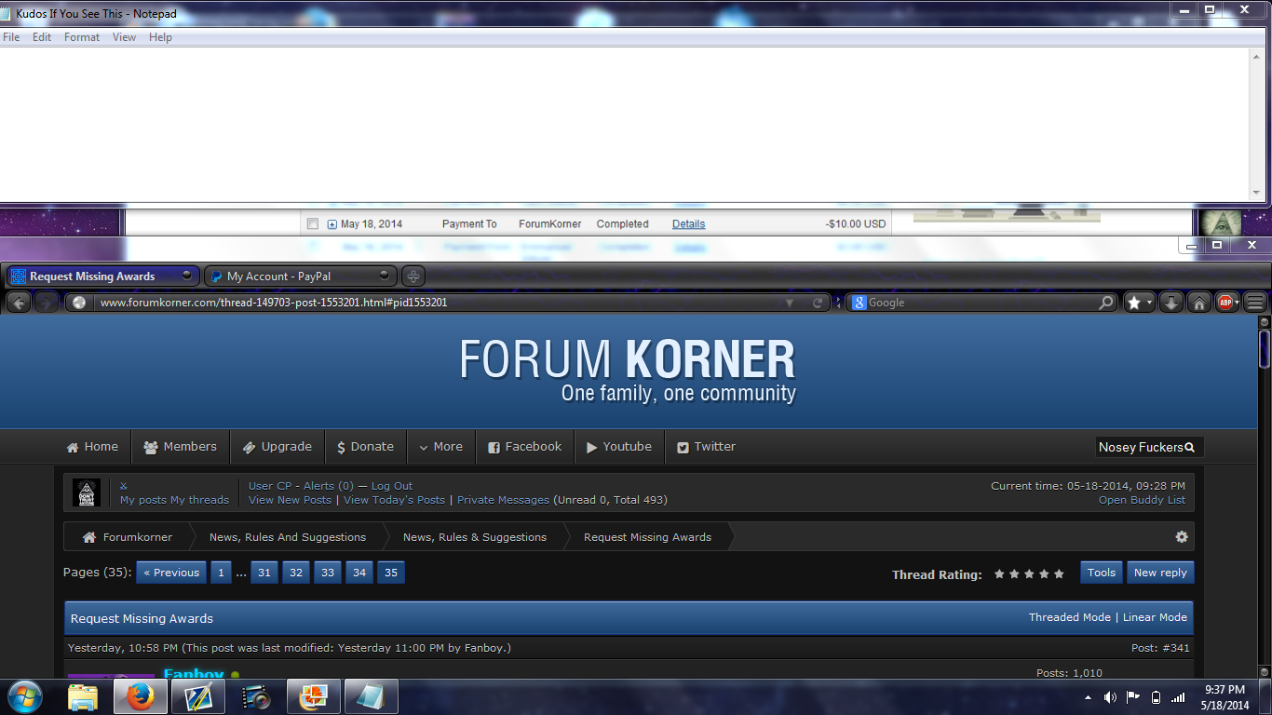Image resolution: width=1272 pixels, height=715 pixels.
Task: Click the New reply button
Action: [x=1160, y=573]
